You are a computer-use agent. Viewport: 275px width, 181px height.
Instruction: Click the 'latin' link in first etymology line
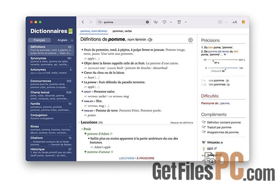(x=210, y=47)
